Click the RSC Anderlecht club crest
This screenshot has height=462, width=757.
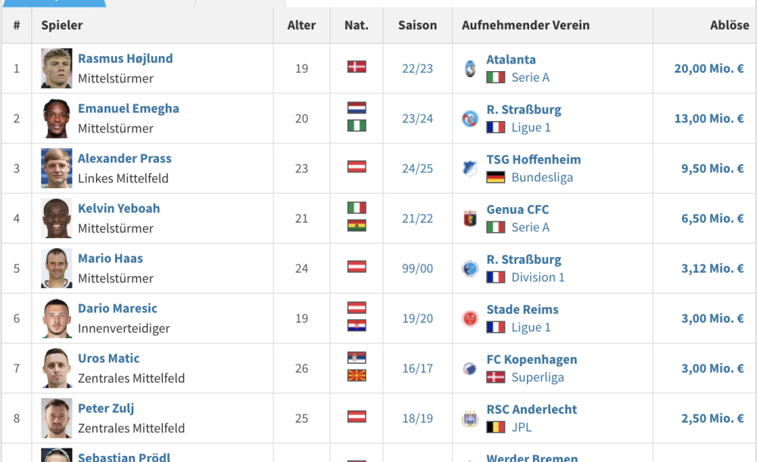coord(470,418)
